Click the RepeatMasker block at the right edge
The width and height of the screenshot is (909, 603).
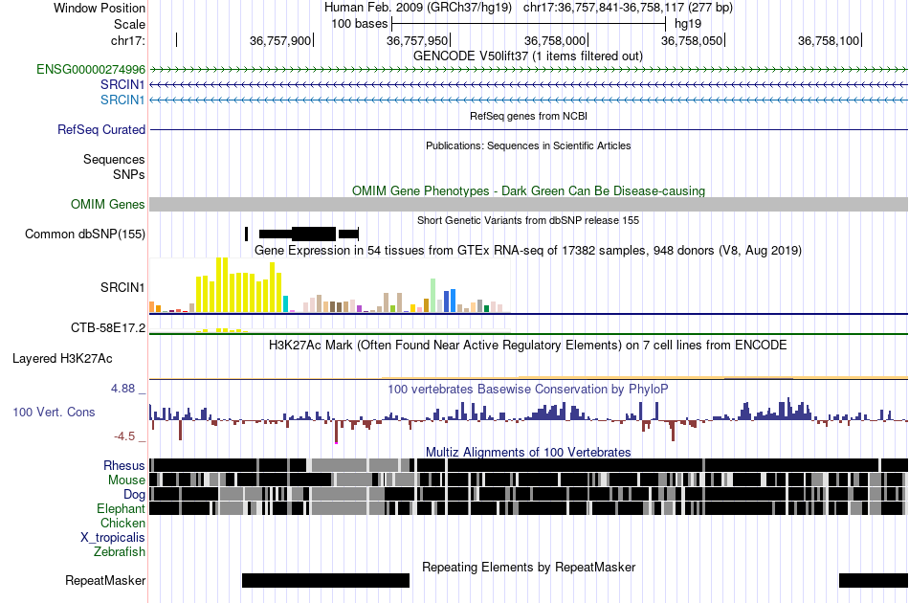[873, 580]
